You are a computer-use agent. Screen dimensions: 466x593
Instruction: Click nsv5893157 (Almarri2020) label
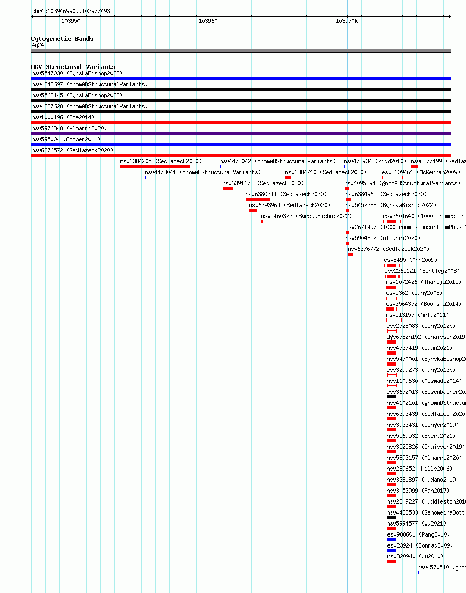point(424,457)
